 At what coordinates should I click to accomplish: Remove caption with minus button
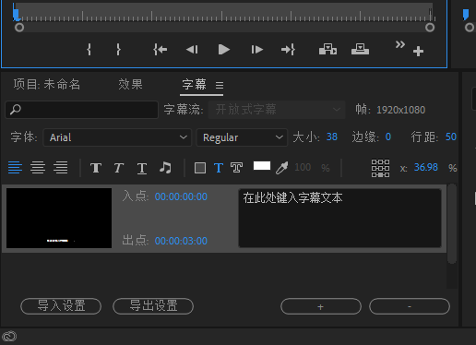410,306
